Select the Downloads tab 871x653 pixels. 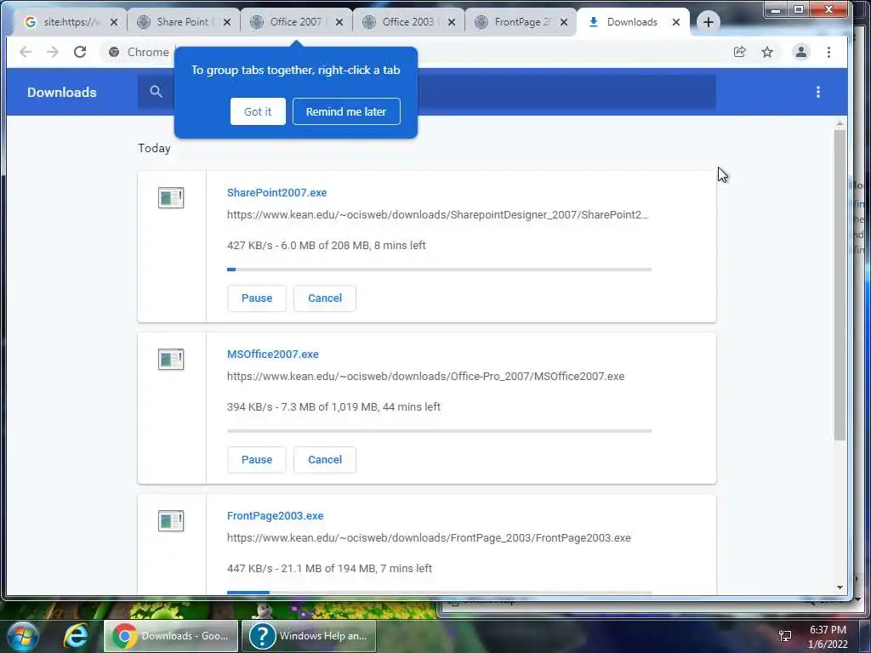632,22
